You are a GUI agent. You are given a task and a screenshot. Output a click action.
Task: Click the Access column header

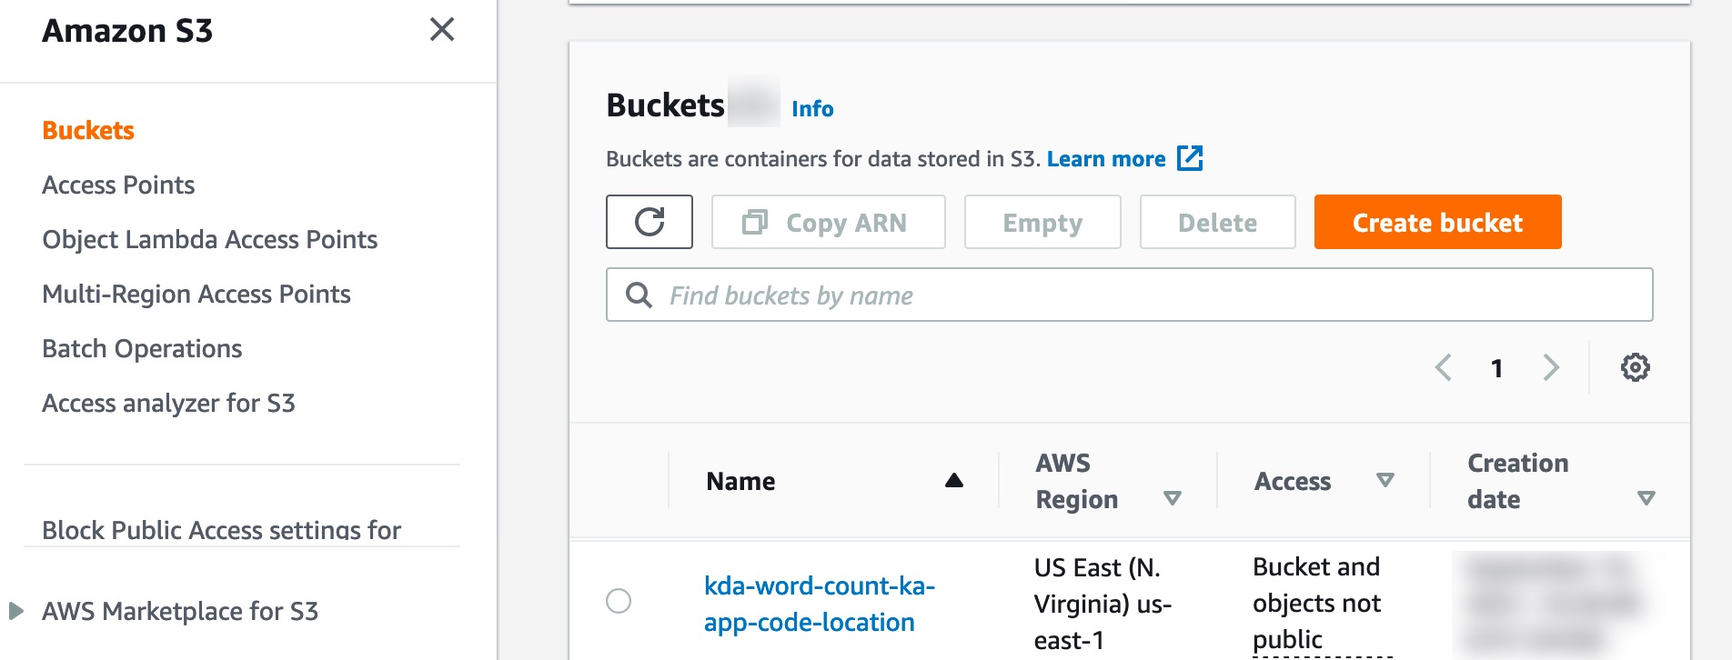[x=1293, y=481]
